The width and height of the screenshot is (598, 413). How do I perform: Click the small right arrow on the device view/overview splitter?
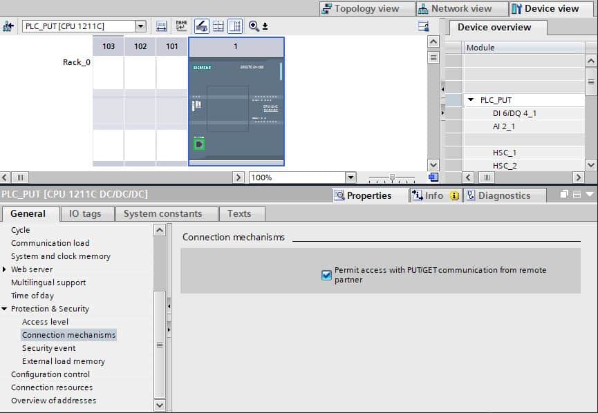coord(442,113)
